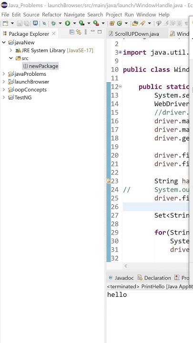Open the Coverage dropdown arrow
Screen dimensions: 193x343
pos(89,23)
